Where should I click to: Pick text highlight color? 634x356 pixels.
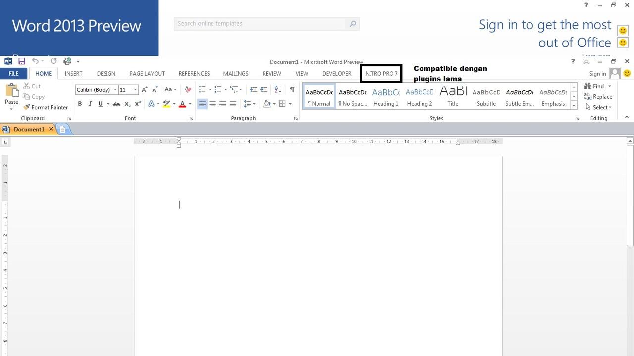166,104
